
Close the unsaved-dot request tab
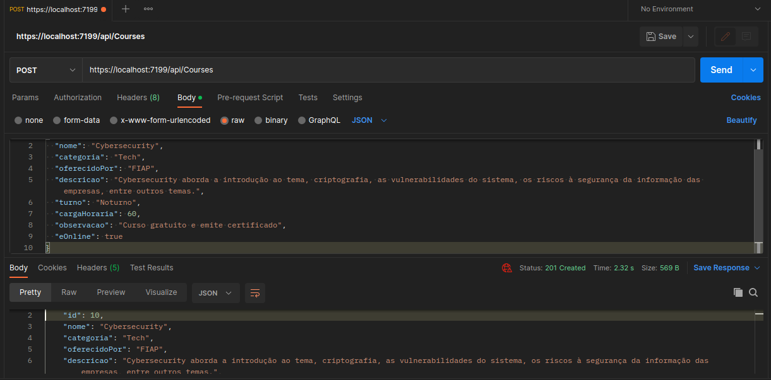(104, 9)
